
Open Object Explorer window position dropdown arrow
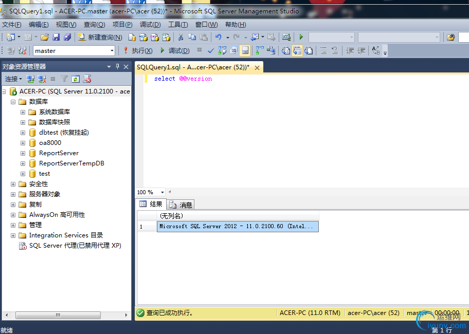109,67
